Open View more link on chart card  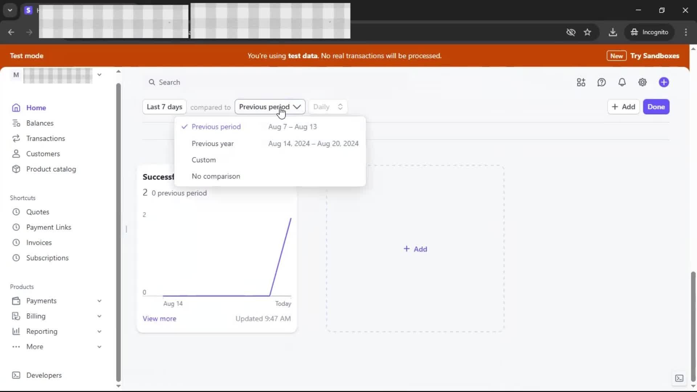tap(159, 319)
